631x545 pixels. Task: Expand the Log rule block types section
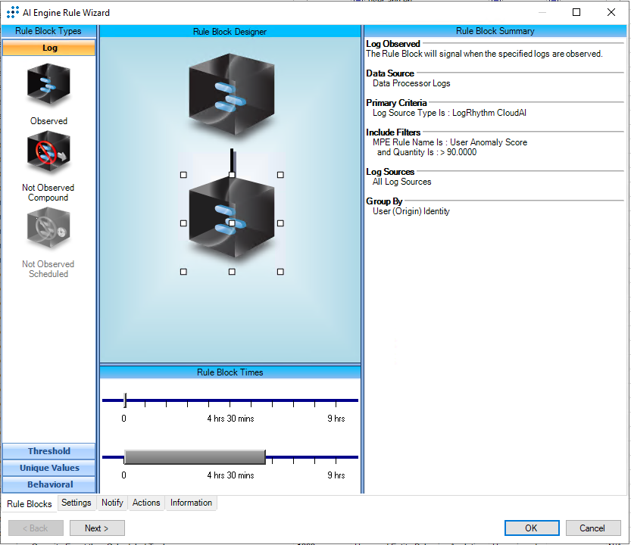pyautogui.click(x=49, y=48)
